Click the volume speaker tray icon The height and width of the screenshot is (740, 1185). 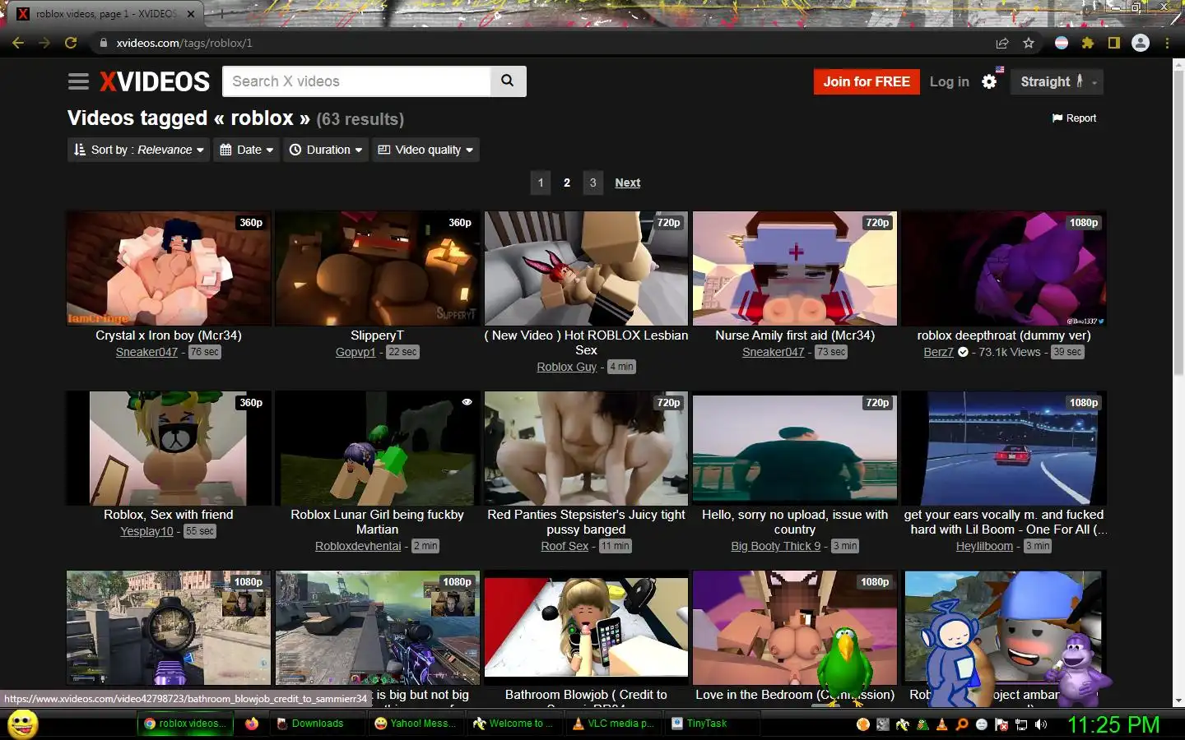1041,724
